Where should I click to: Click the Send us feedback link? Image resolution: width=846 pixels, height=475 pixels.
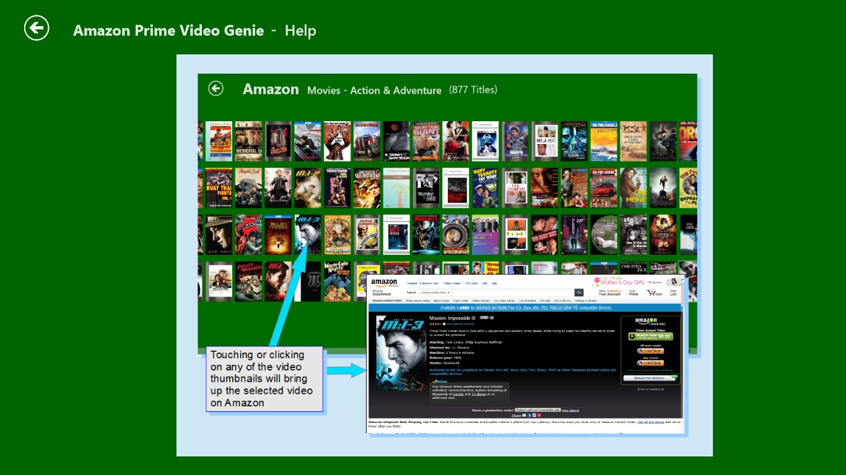(x=650, y=389)
